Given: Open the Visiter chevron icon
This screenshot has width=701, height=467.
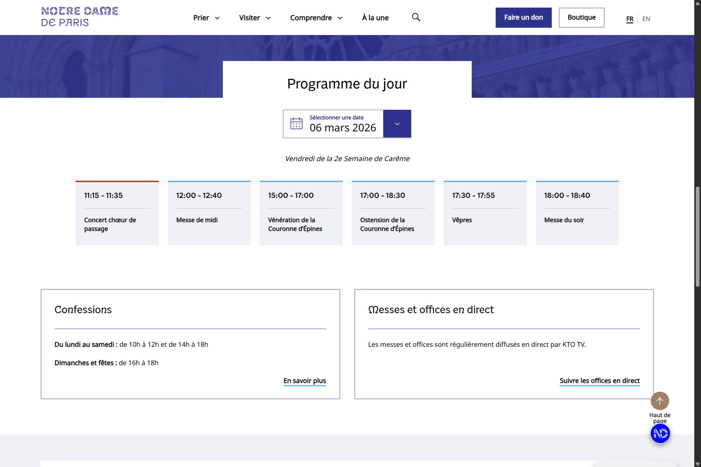Looking at the screenshot, I should coord(268,18).
